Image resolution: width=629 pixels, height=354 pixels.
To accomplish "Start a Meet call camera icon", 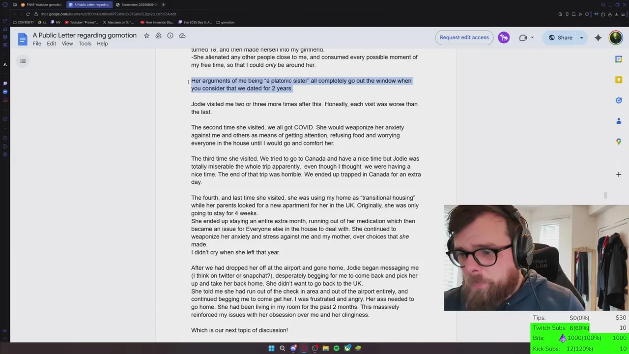I will point(523,38).
